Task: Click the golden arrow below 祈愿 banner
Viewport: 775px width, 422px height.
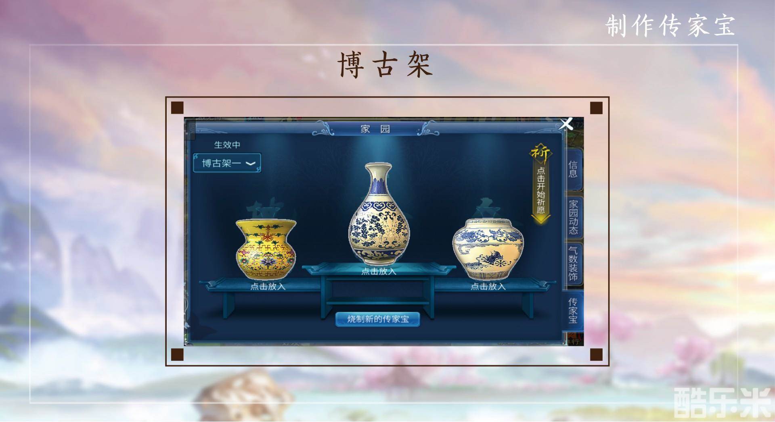Action: tap(540, 219)
